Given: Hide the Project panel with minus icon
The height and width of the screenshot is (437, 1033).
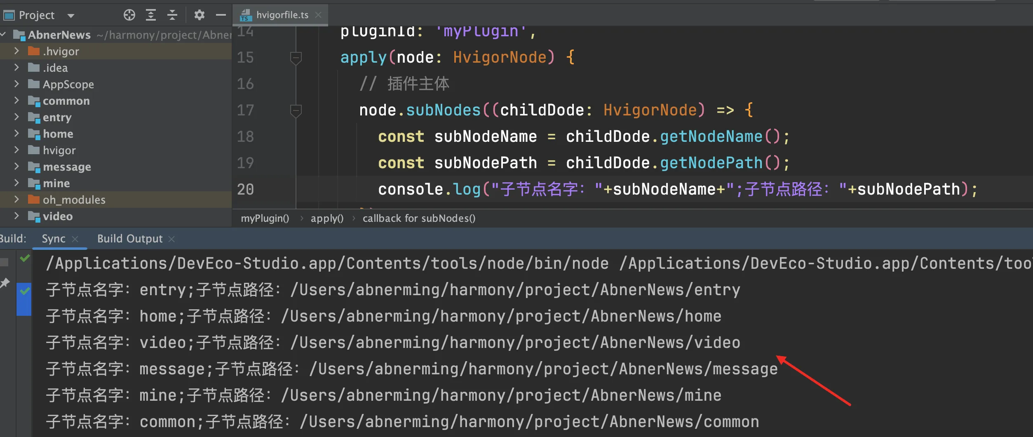Looking at the screenshot, I should (x=221, y=15).
